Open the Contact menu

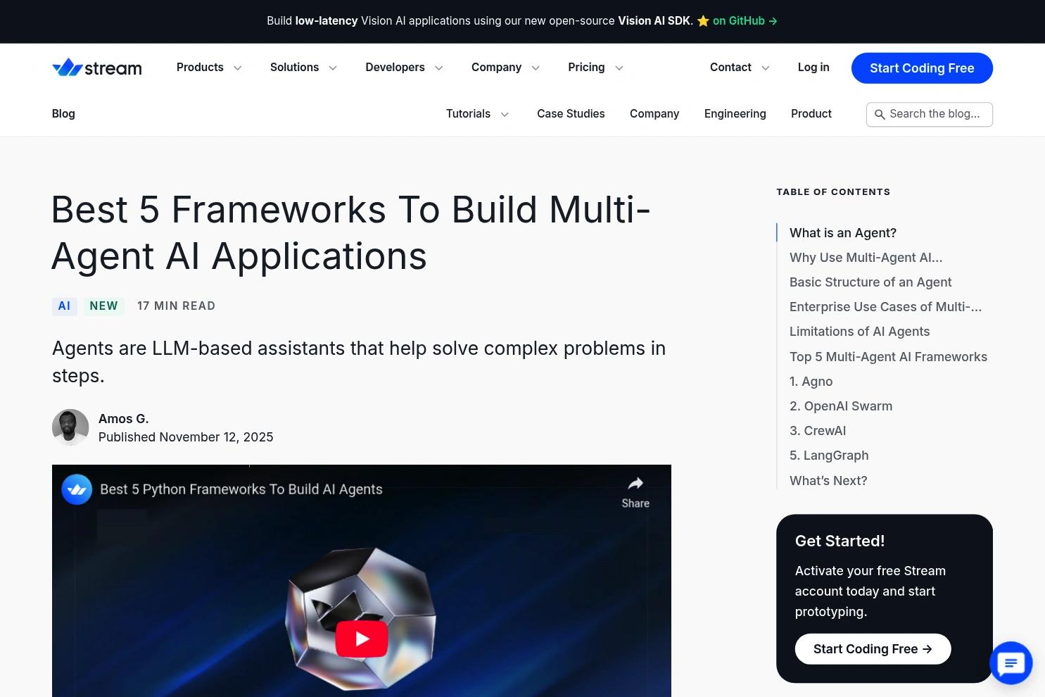[730, 68]
